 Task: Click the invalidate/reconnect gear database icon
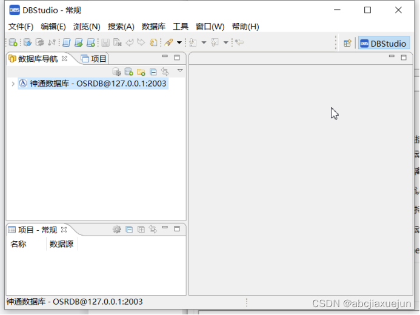point(39,42)
